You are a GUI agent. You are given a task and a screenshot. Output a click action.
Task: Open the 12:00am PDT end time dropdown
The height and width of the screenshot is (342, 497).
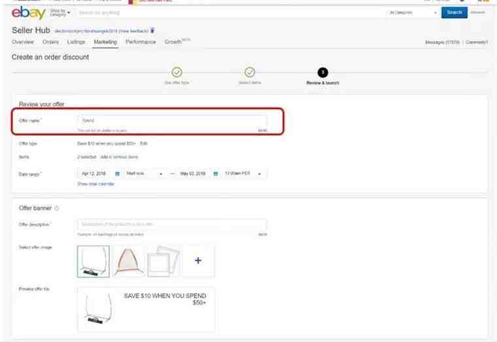pos(243,174)
